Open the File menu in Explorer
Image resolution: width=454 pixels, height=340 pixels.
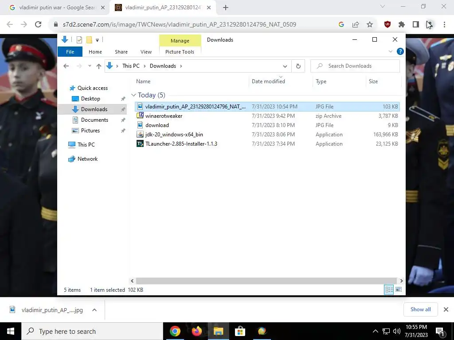(x=70, y=52)
